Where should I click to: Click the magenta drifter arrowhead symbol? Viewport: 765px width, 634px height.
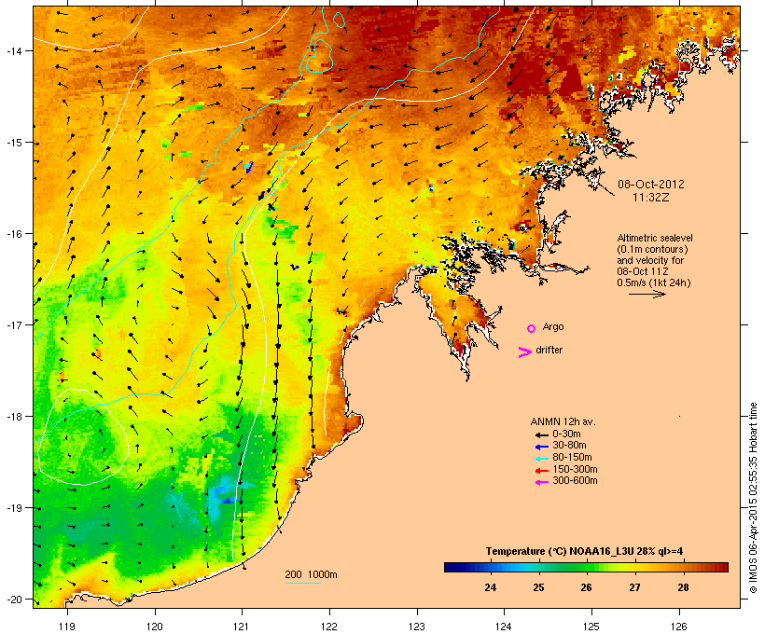(524, 352)
